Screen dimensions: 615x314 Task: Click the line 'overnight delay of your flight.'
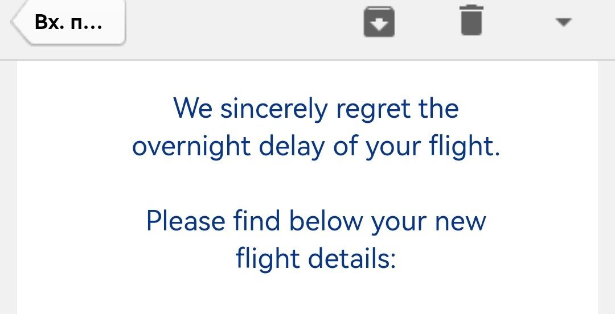[x=316, y=146]
